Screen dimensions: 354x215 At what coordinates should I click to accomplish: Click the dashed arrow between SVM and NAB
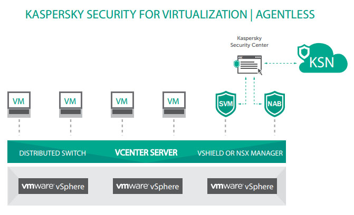click(250, 103)
